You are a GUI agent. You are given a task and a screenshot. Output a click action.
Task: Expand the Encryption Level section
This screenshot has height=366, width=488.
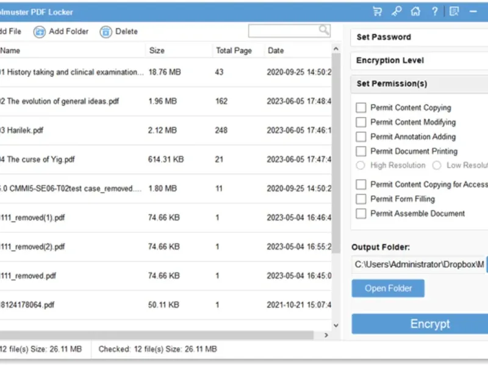pyautogui.click(x=419, y=60)
